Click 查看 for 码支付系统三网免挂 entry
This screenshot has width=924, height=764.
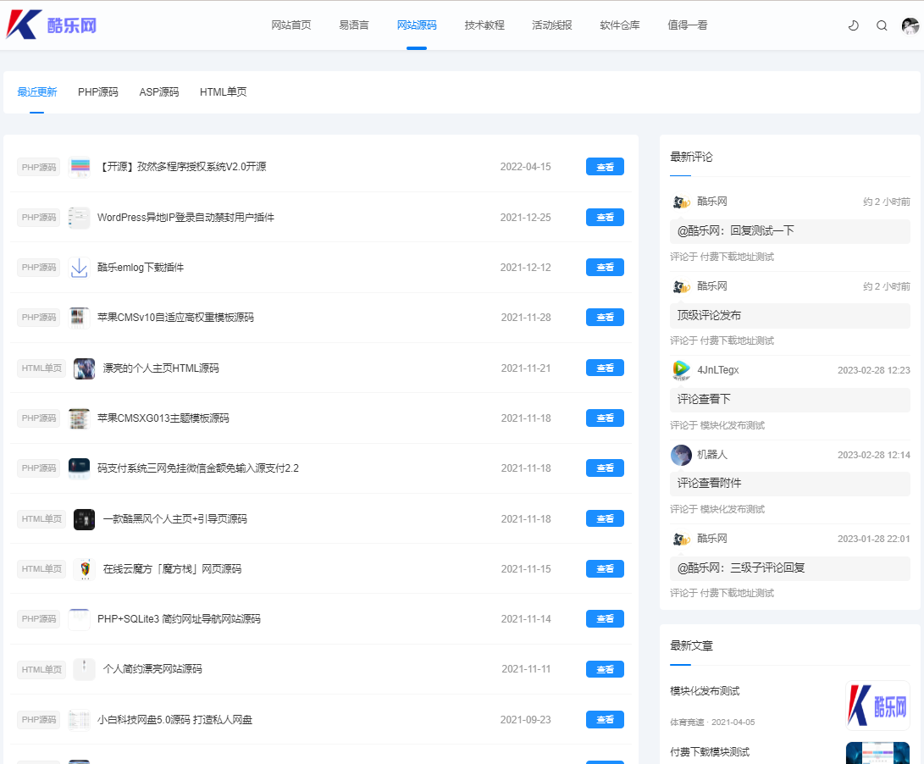click(x=606, y=468)
